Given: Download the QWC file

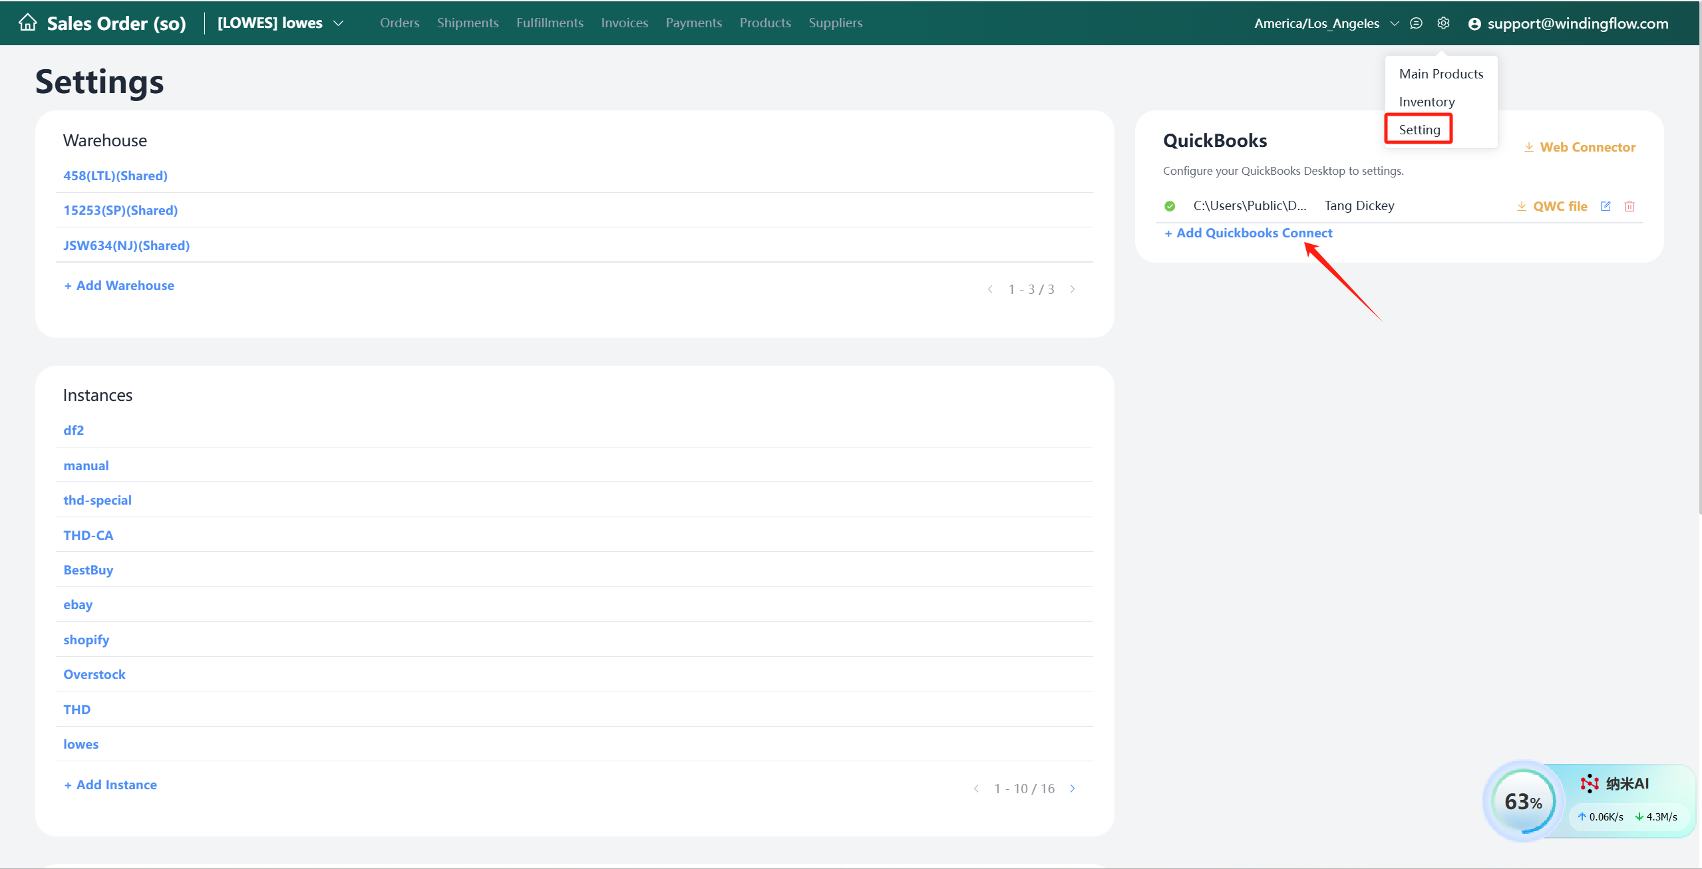Looking at the screenshot, I should coord(1552,206).
